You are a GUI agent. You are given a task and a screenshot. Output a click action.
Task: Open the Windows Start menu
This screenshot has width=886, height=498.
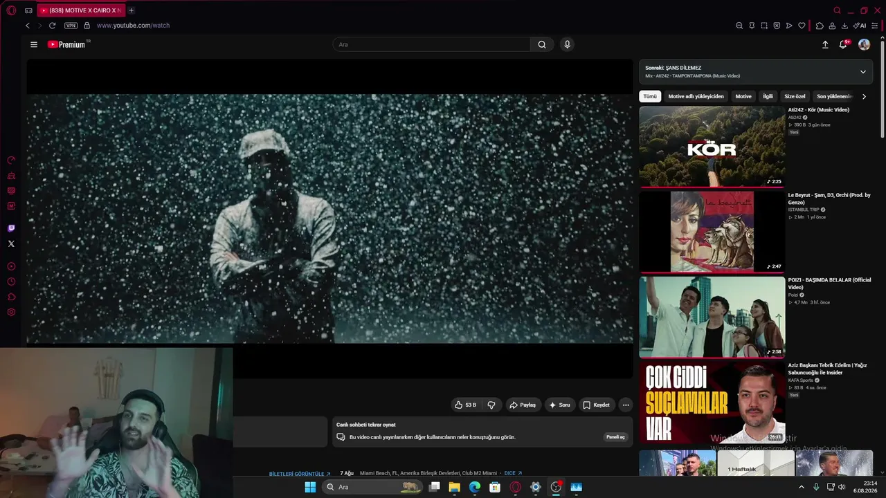tap(310, 487)
